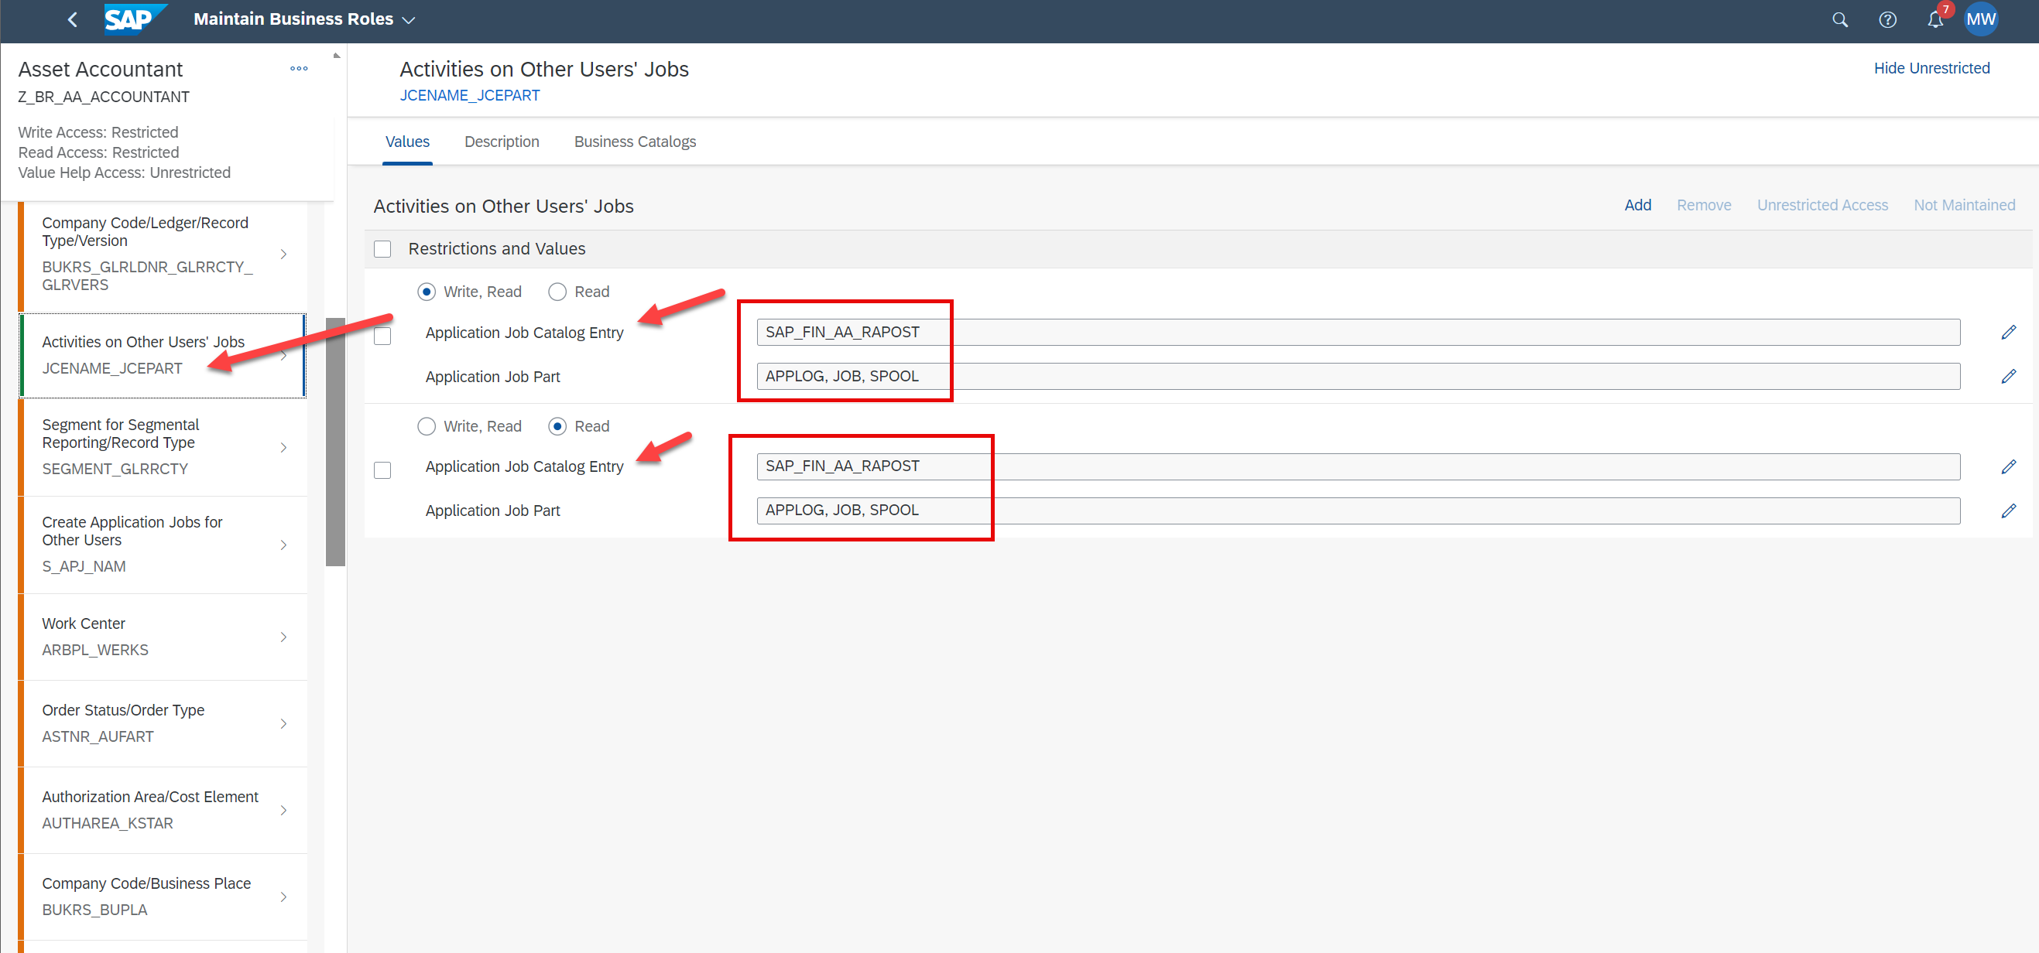Expand Authorization Area/Cost Element chevron
Image resolution: width=2039 pixels, height=953 pixels.
[x=283, y=810]
